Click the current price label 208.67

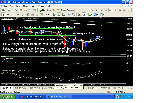point(129,35)
